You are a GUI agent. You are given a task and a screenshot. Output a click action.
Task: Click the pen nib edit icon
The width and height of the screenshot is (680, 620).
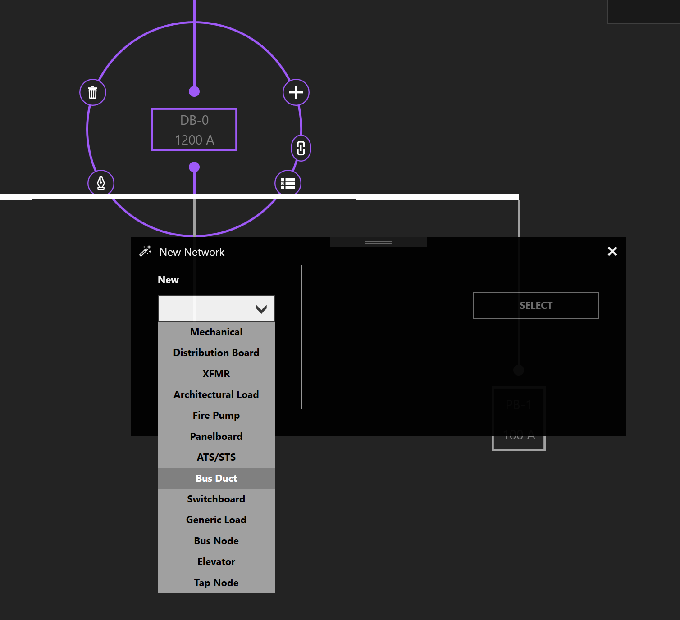(101, 183)
